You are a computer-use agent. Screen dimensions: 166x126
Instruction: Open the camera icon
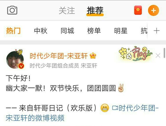(x=12, y=10)
